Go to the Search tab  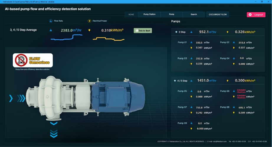(x=194, y=14)
